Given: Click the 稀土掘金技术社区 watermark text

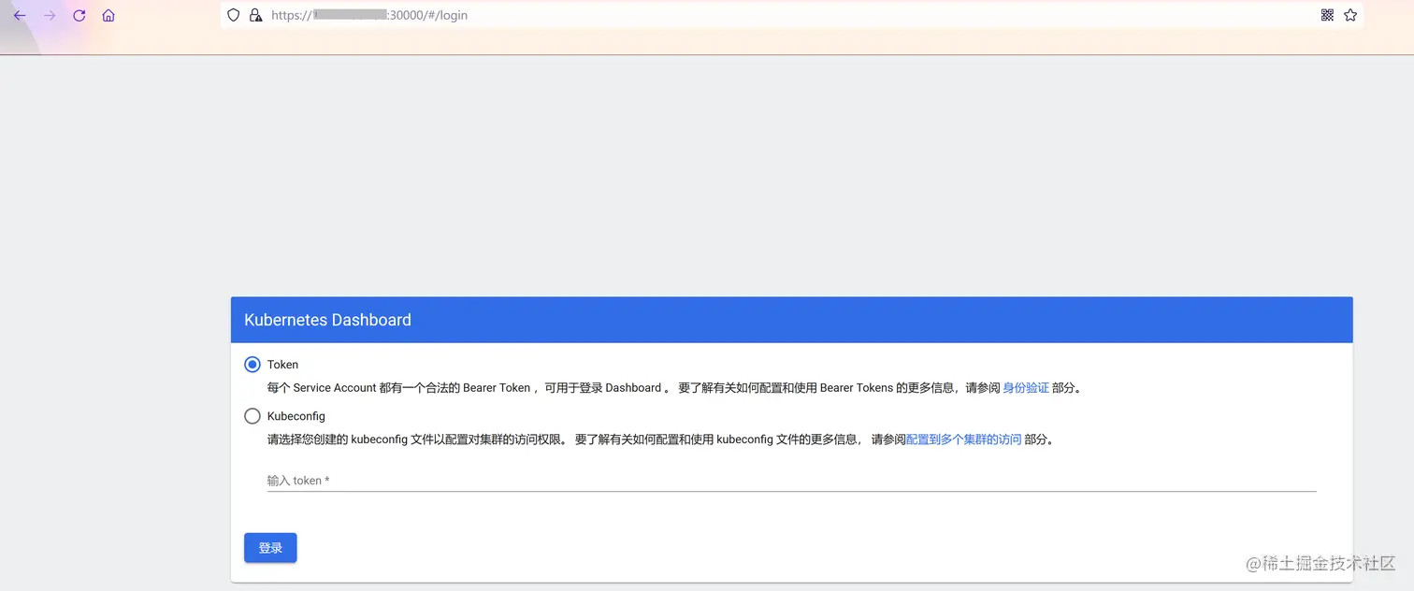Looking at the screenshot, I should pos(1319,565).
